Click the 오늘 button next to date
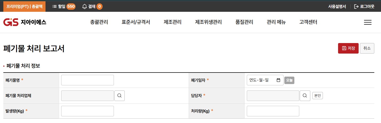 [289, 80]
